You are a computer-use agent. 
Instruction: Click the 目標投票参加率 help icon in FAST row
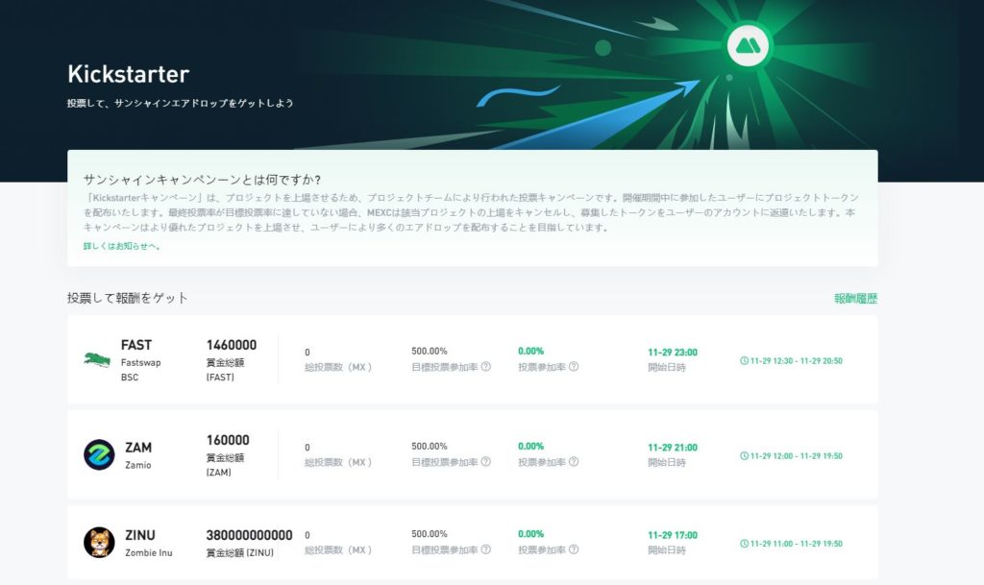(x=486, y=367)
